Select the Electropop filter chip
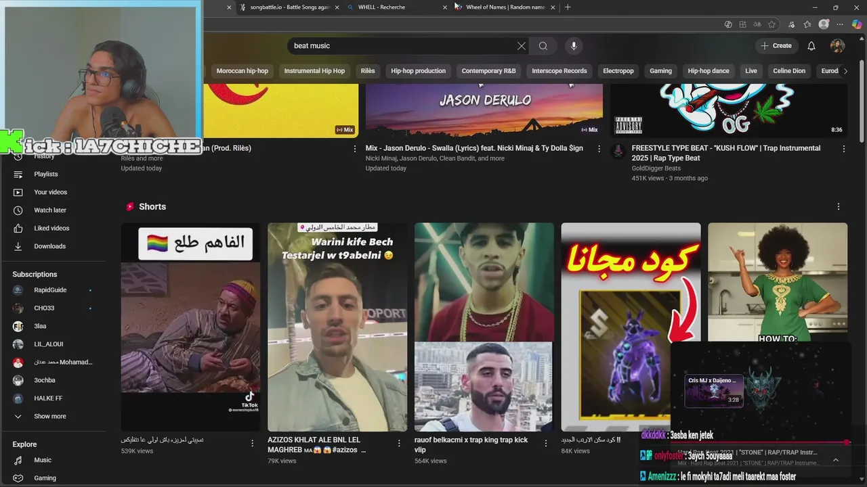The height and width of the screenshot is (487, 867). [618, 71]
